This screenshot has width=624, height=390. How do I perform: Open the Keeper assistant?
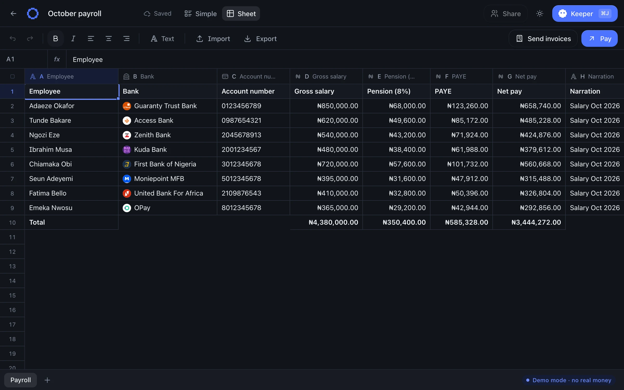tap(585, 14)
